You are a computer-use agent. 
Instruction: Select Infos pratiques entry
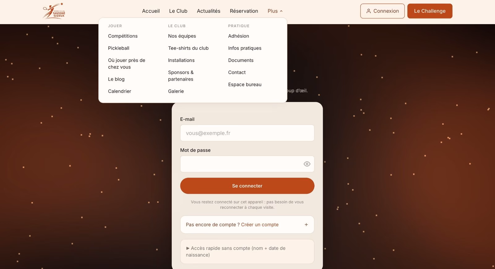pyautogui.click(x=245, y=48)
